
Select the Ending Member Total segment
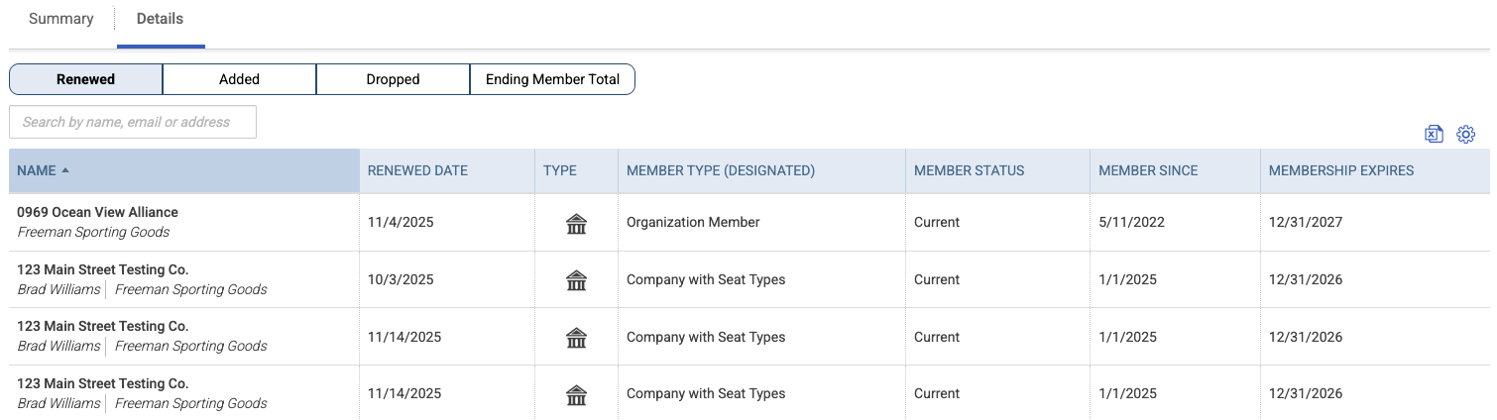pyautogui.click(x=552, y=79)
